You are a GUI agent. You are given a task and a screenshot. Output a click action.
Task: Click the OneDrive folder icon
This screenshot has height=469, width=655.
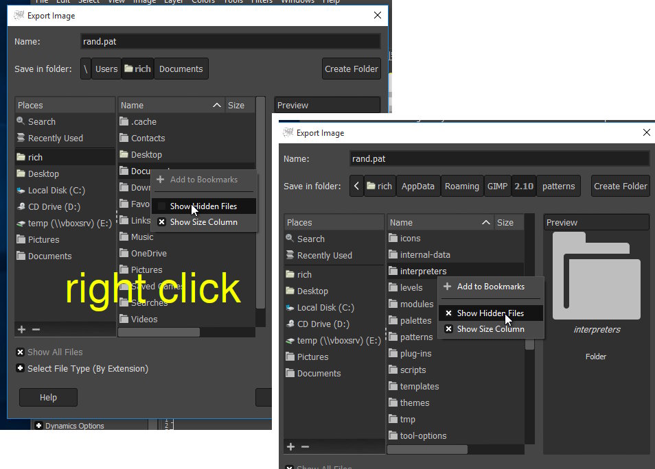[124, 253]
